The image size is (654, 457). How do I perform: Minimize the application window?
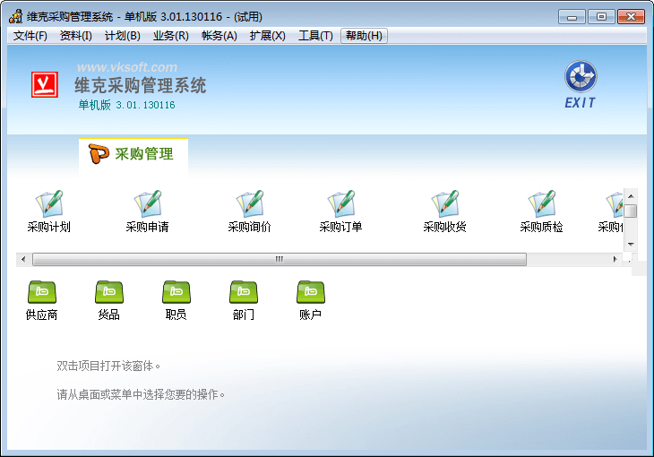point(572,17)
